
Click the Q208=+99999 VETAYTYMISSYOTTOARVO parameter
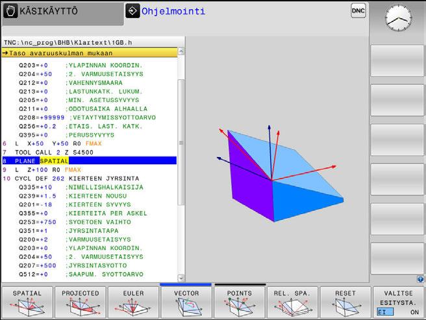[x=87, y=117]
